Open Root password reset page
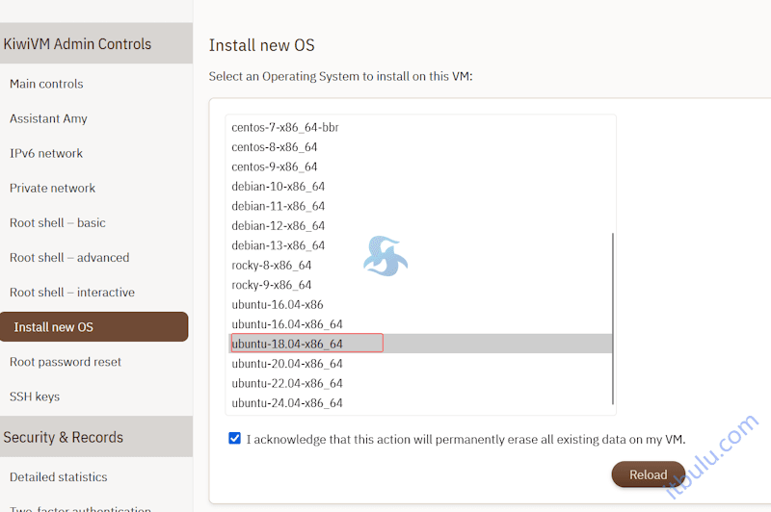This screenshot has height=512, width=771. 66,362
